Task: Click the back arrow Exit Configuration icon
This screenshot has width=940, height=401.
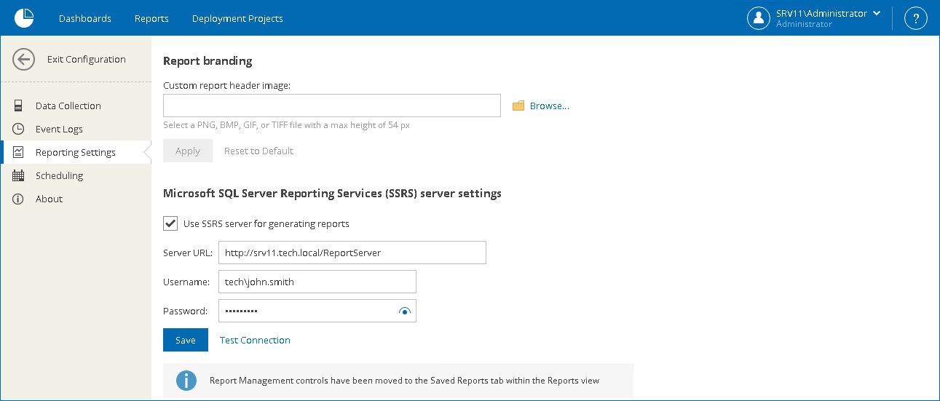Action: [24, 60]
